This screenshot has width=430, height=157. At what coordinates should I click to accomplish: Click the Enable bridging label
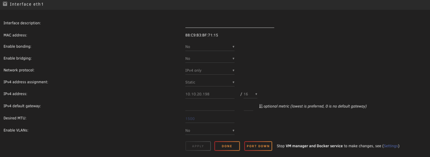(18, 58)
